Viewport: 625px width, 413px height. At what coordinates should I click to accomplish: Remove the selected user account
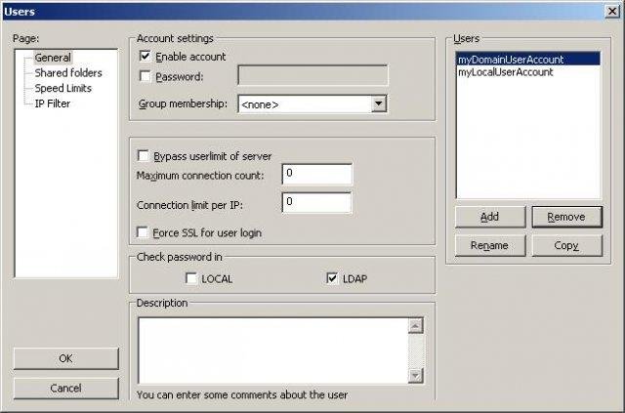tap(566, 217)
